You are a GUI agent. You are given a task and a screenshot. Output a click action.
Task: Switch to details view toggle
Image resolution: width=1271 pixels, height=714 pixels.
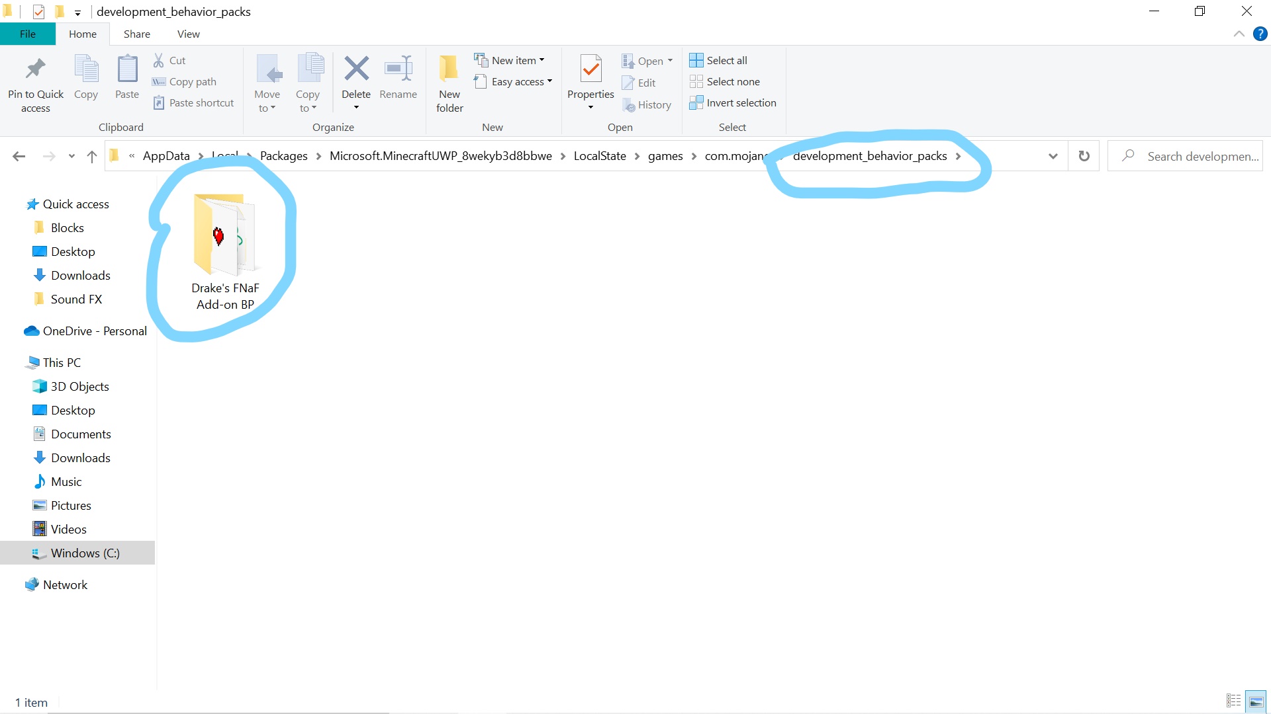tap(1233, 701)
